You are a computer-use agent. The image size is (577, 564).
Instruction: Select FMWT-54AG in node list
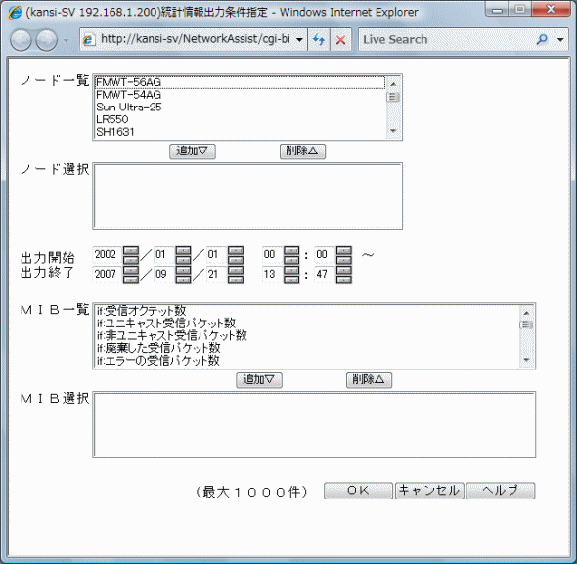point(240,95)
